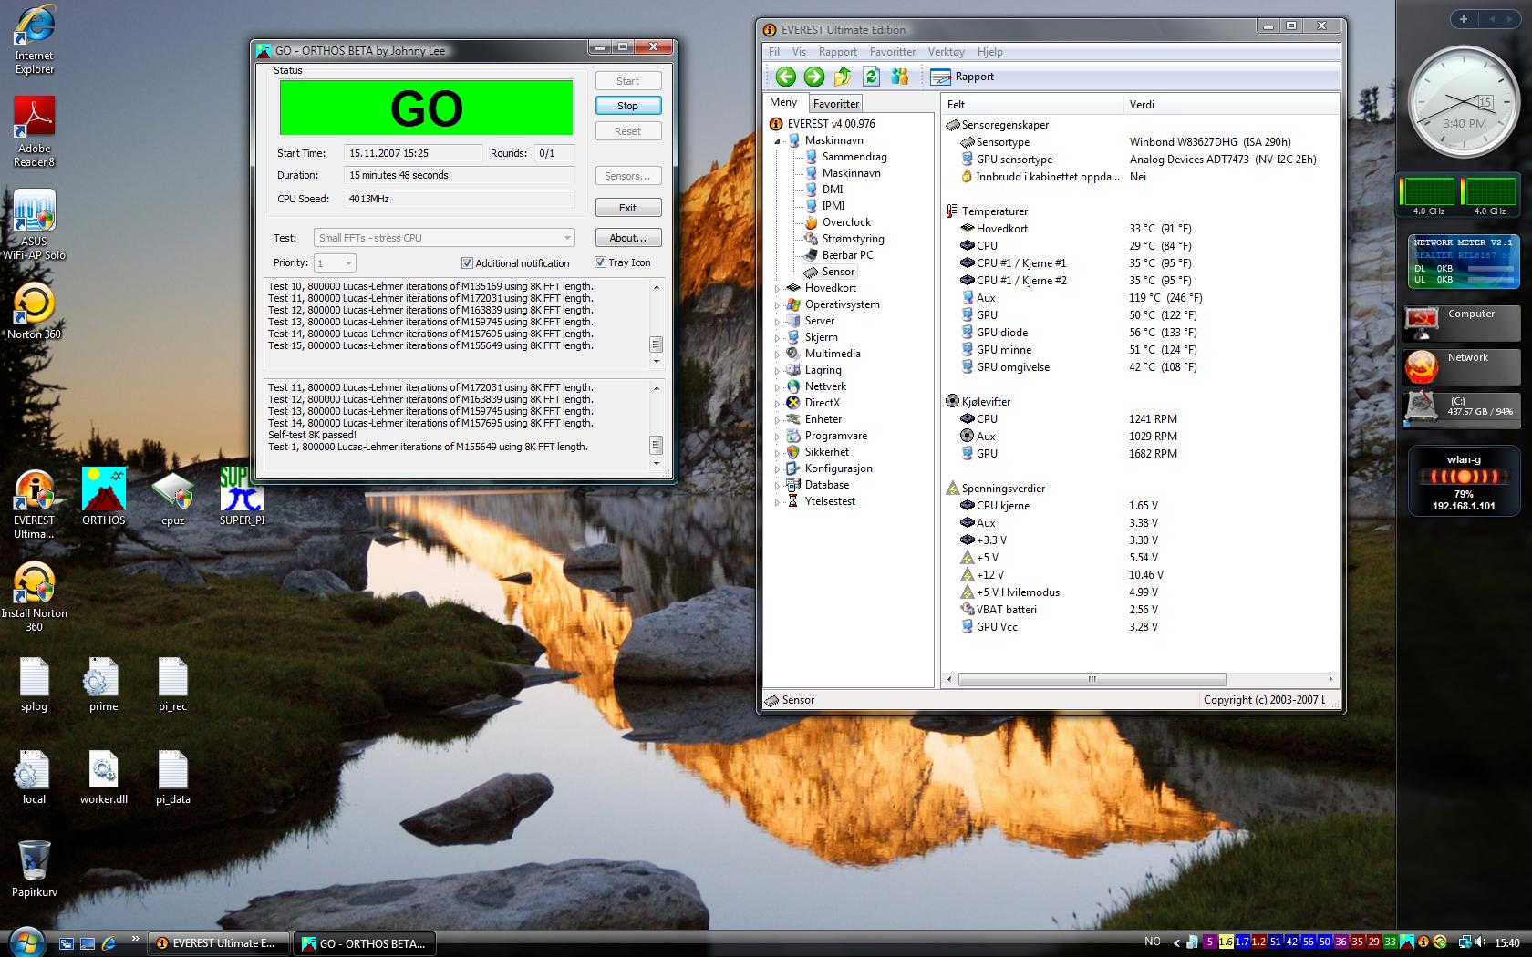Open the Priority dropdown in ORTHOS
Screen dimensions: 1532x957
[335, 263]
